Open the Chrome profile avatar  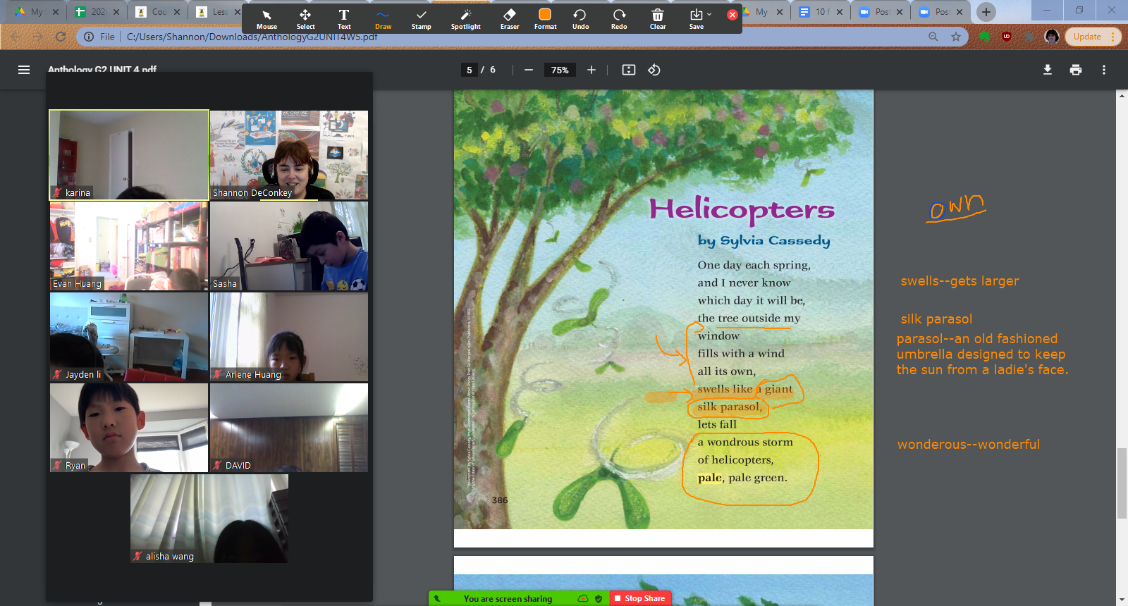[x=1052, y=37]
